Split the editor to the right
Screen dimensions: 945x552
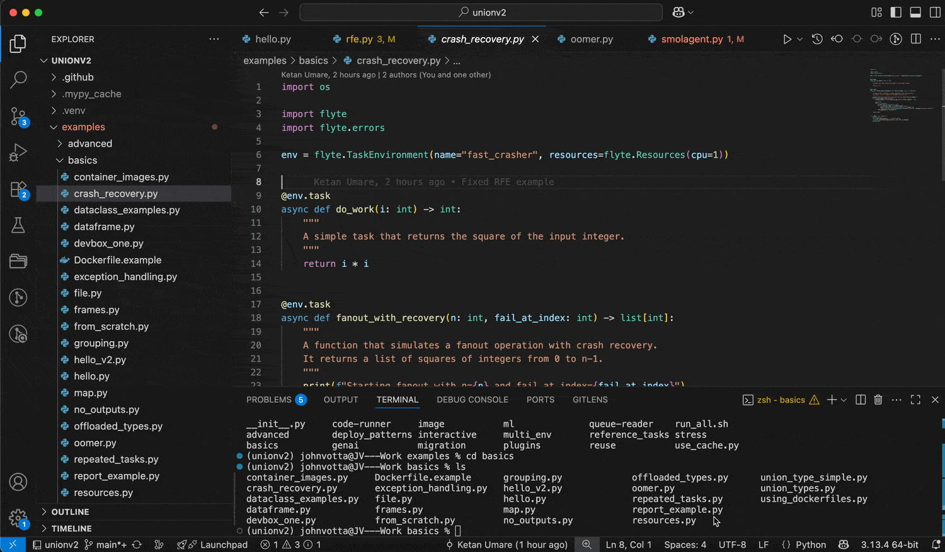click(x=916, y=39)
